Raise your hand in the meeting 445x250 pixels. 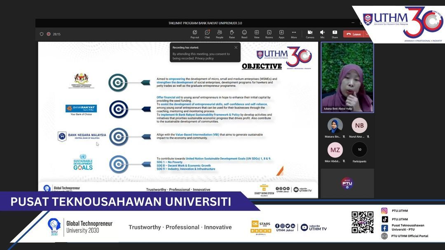click(x=232, y=33)
